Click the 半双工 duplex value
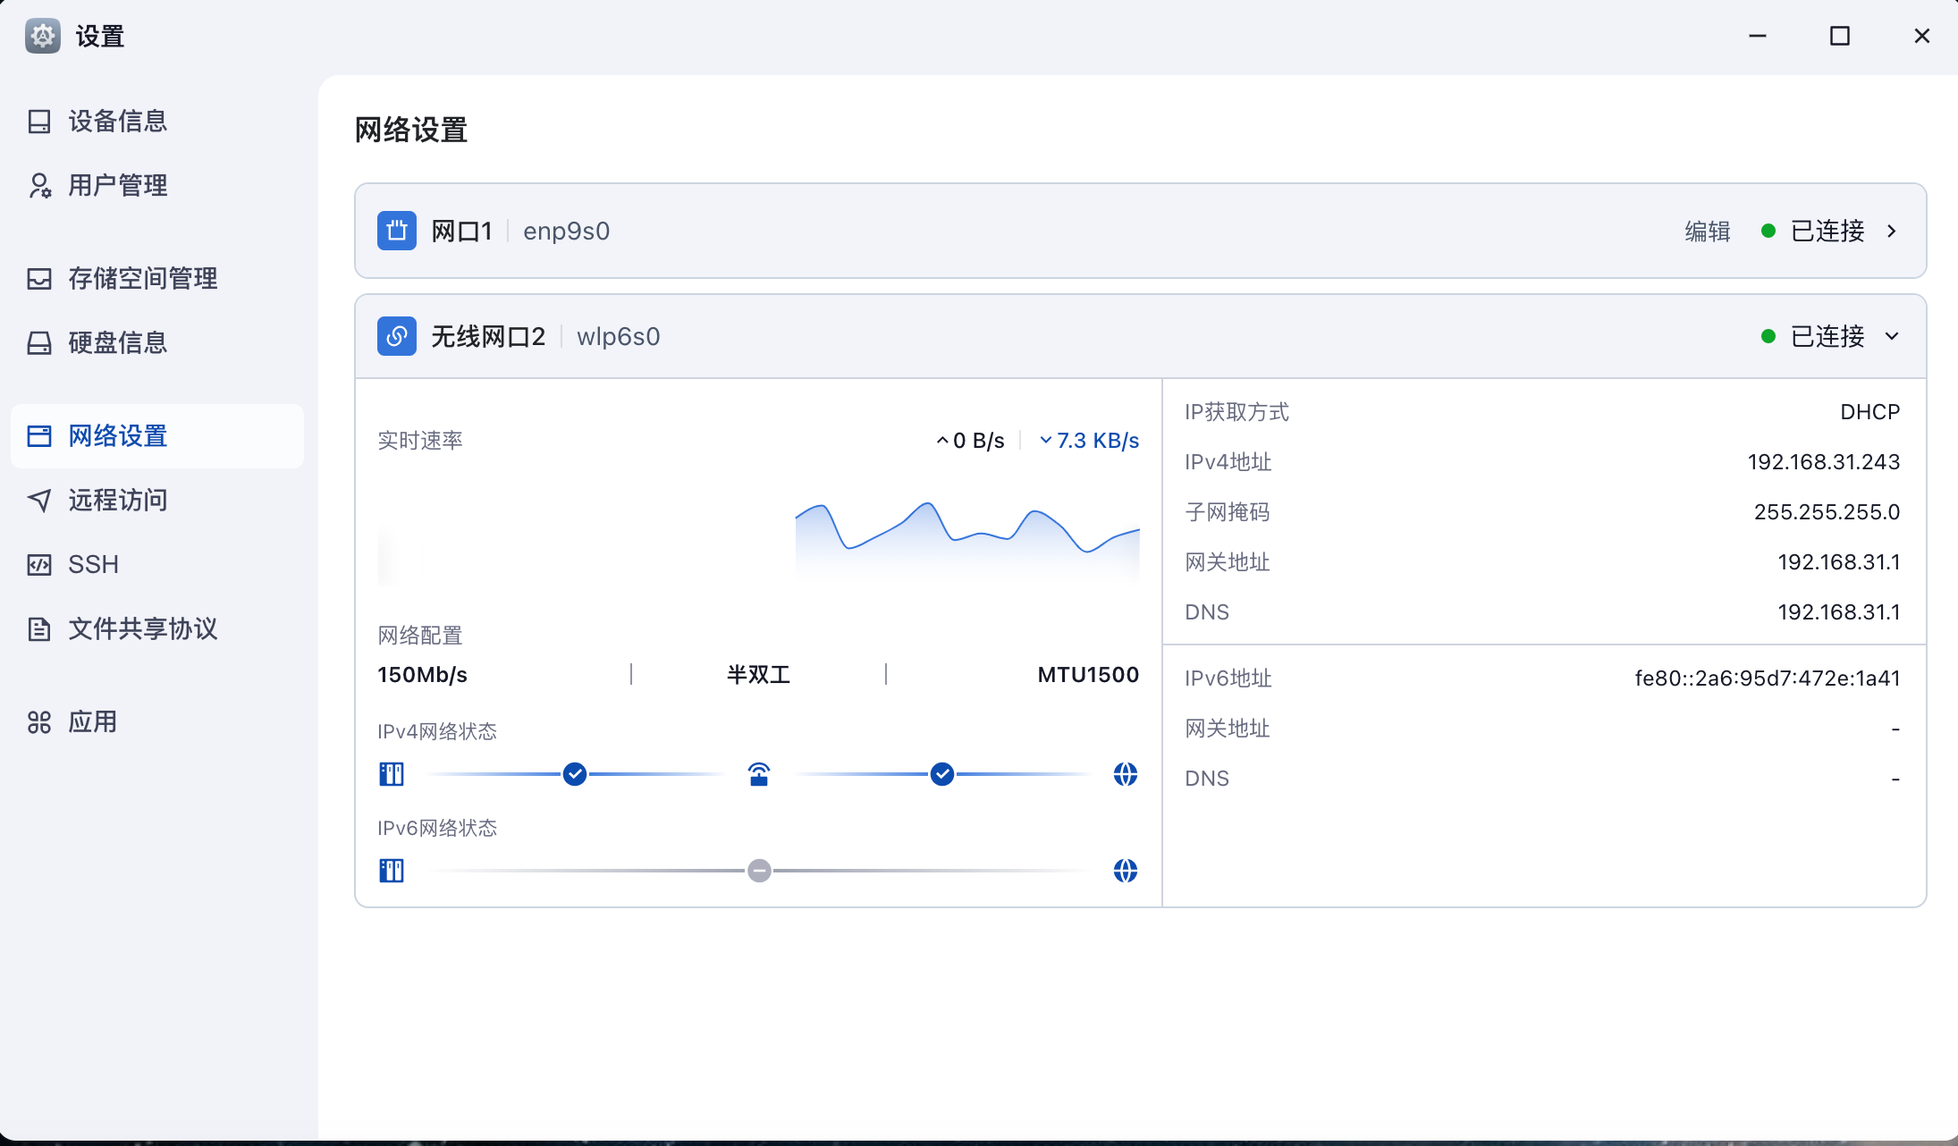This screenshot has width=1958, height=1146. pyautogui.click(x=758, y=675)
